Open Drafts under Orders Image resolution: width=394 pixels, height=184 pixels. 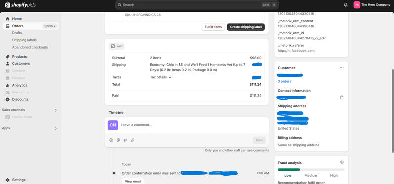click(17, 33)
